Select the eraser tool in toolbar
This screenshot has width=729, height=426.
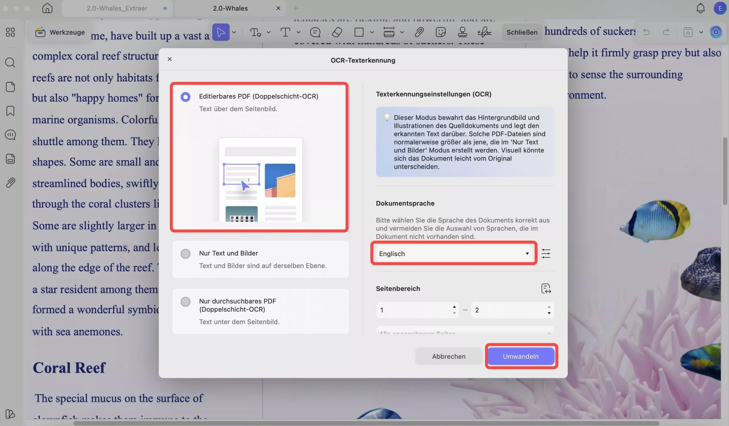(337, 32)
